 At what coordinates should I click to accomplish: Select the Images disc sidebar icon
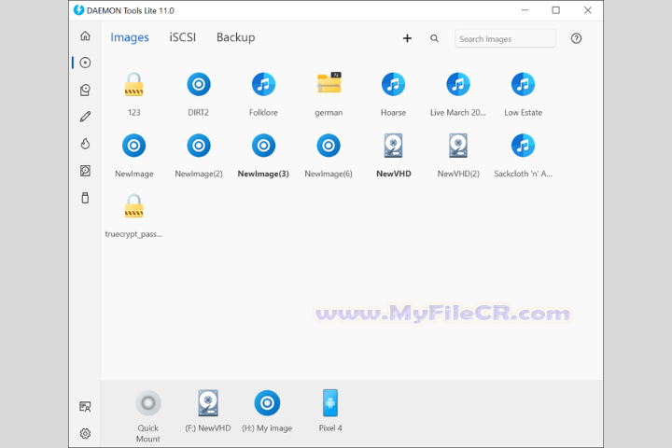pos(85,63)
